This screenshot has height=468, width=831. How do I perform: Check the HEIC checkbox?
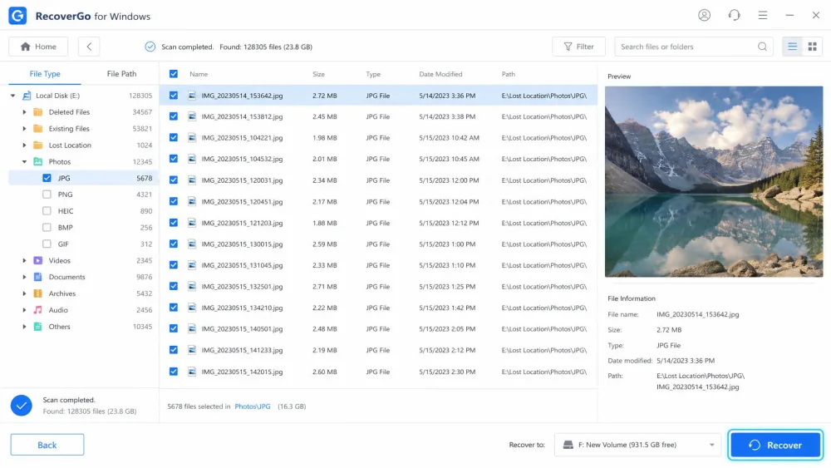[x=47, y=211]
